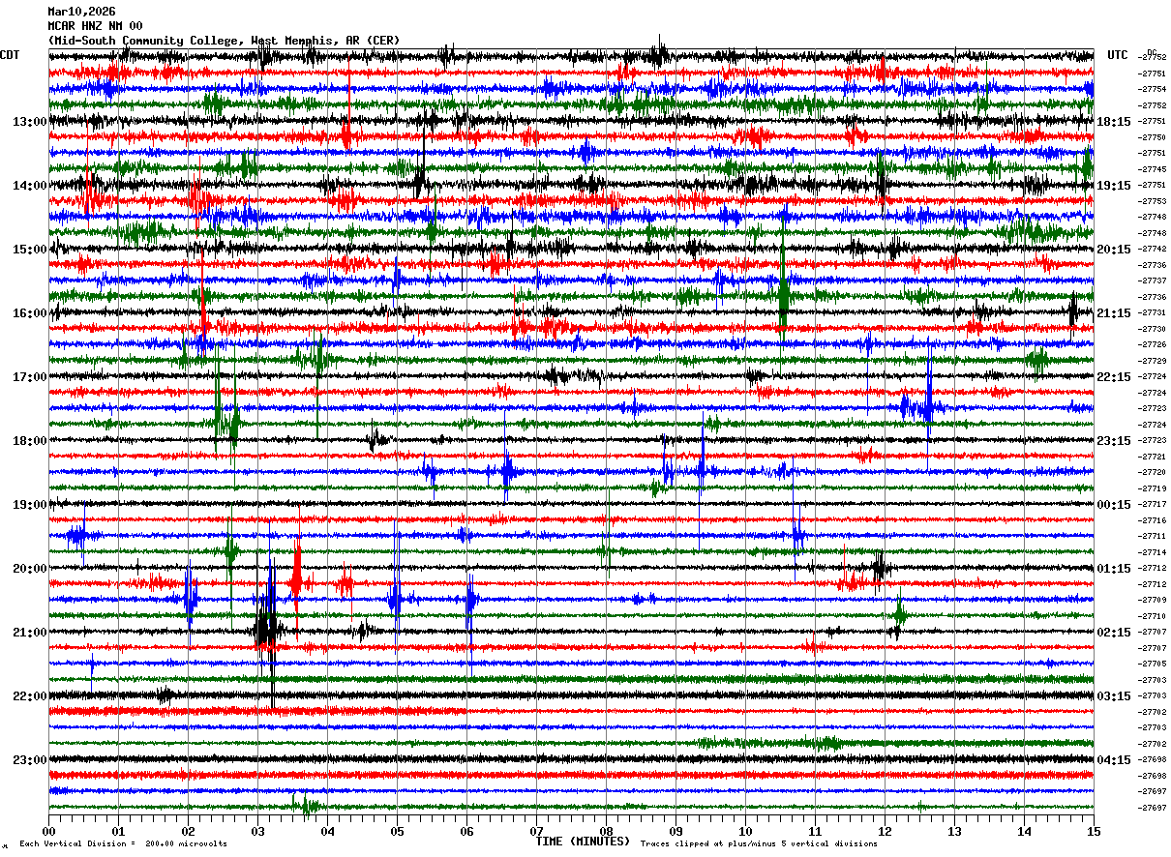Click the DC offset value '-27719'
Viewport: 1171px width, 857px height.
[1153, 489]
